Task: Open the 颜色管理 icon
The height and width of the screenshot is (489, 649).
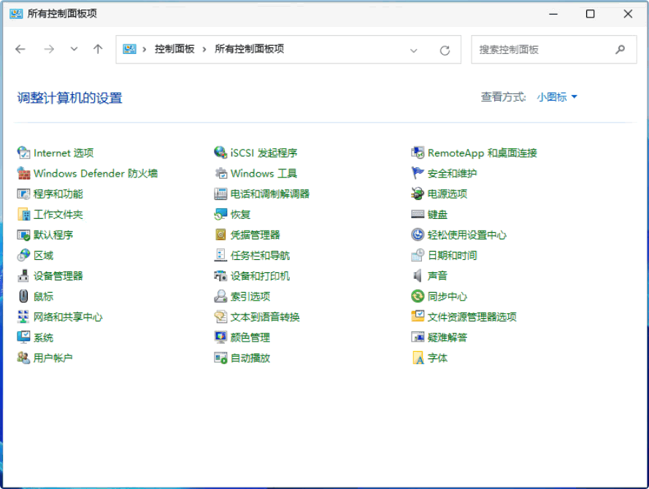Action: pos(220,337)
